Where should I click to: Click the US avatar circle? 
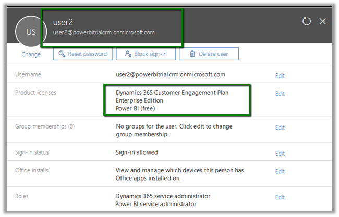click(x=31, y=32)
